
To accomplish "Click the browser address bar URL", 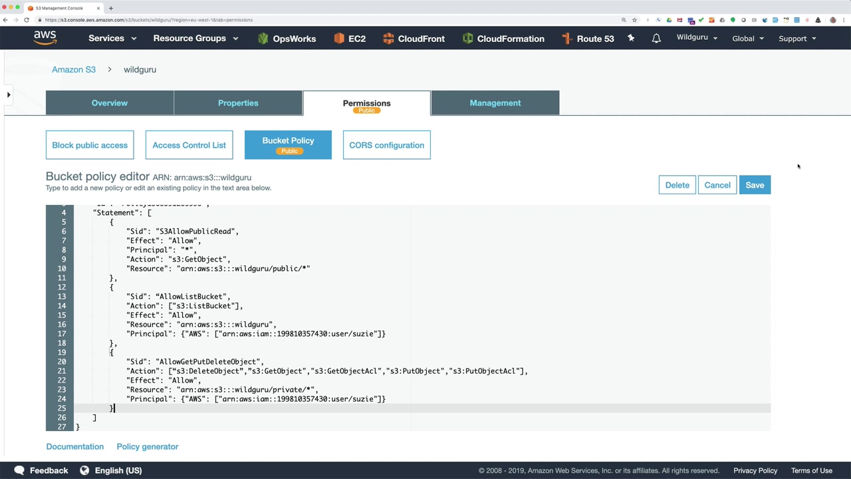I will pyautogui.click(x=149, y=20).
